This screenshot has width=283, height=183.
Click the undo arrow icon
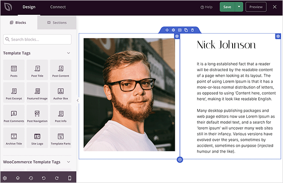pyautogui.click(x=44, y=177)
